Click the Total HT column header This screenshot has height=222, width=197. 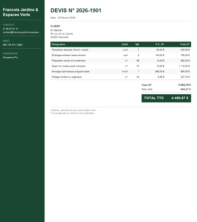[185, 44]
